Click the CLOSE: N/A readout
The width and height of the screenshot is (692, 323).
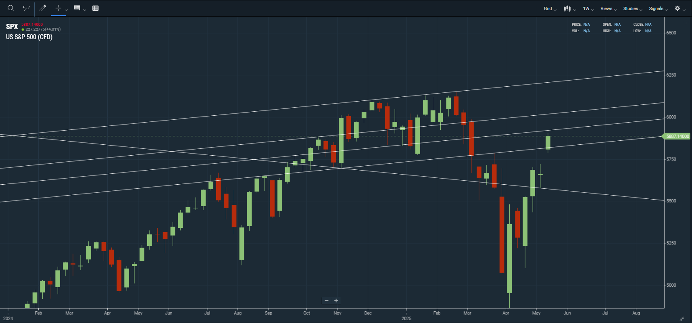[642, 25]
